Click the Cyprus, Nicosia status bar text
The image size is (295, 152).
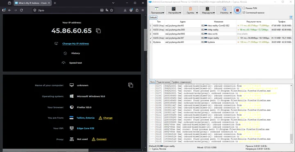click(x=159, y=149)
